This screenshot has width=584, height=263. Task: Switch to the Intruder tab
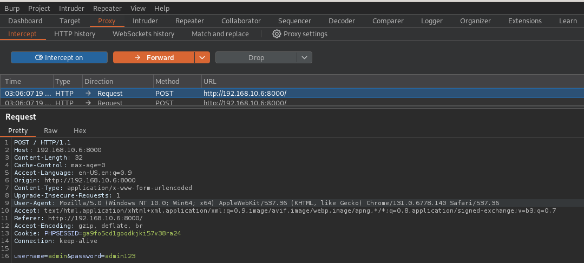[145, 21]
